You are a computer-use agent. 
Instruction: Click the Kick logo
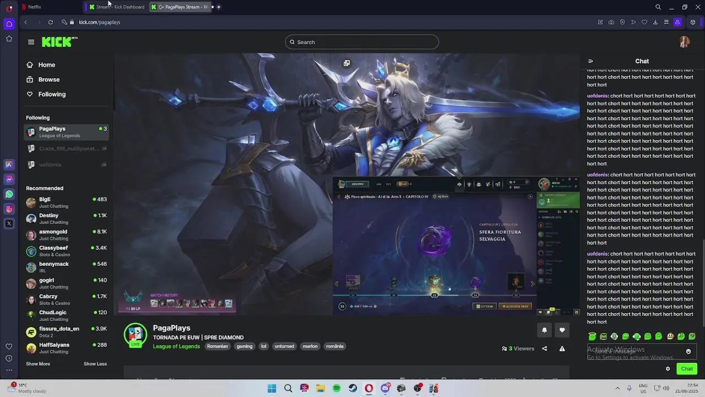tap(59, 42)
